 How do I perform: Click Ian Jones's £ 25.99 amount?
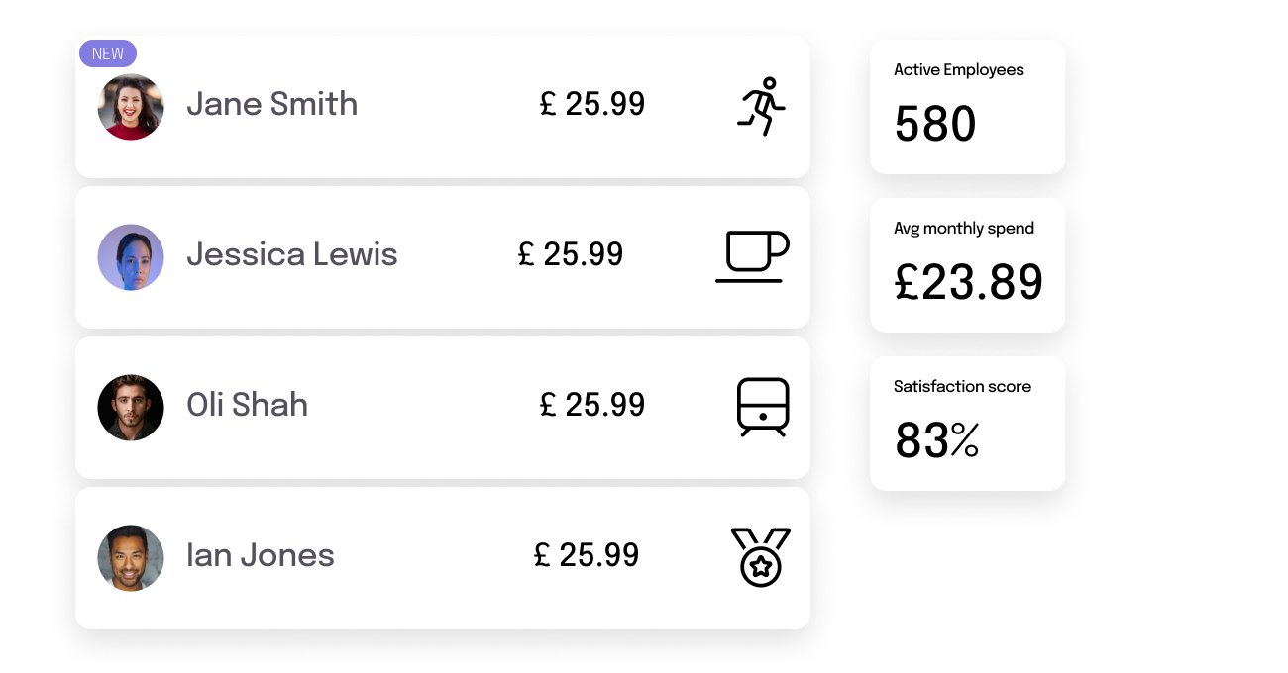pos(587,555)
